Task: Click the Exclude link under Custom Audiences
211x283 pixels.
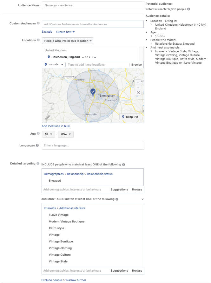Action: tap(47, 32)
